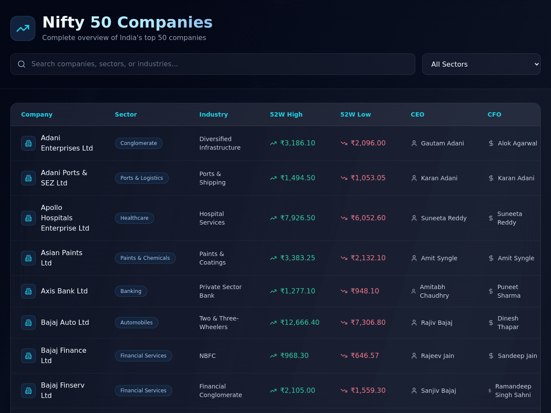Click the dollar icon beside Puneet Sharma
The height and width of the screenshot is (413, 551).
click(491, 291)
